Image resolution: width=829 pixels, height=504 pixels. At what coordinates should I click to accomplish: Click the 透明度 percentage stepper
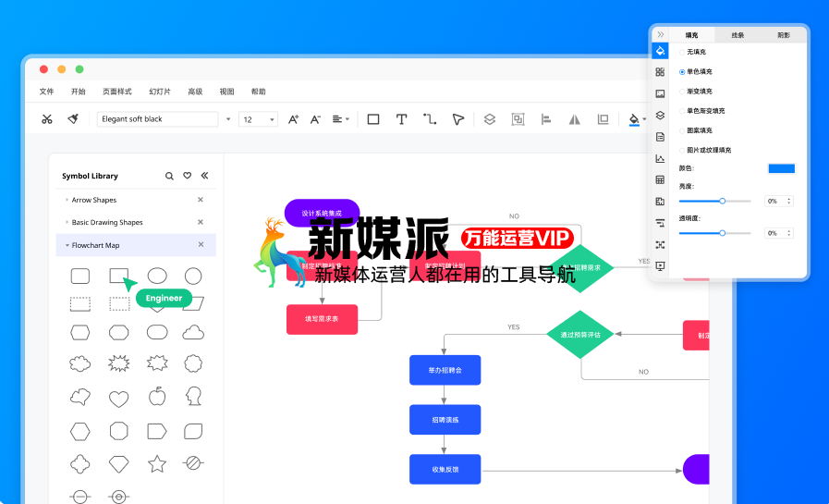pyautogui.click(x=789, y=233)
